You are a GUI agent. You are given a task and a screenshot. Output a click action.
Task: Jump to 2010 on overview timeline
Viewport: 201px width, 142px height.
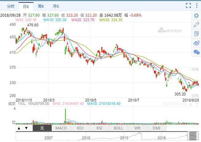pos(86,138)
